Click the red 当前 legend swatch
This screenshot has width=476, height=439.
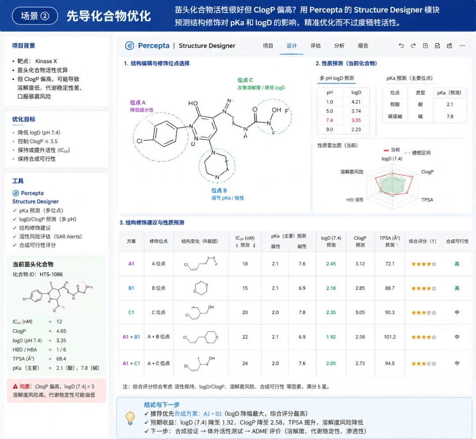386,150
